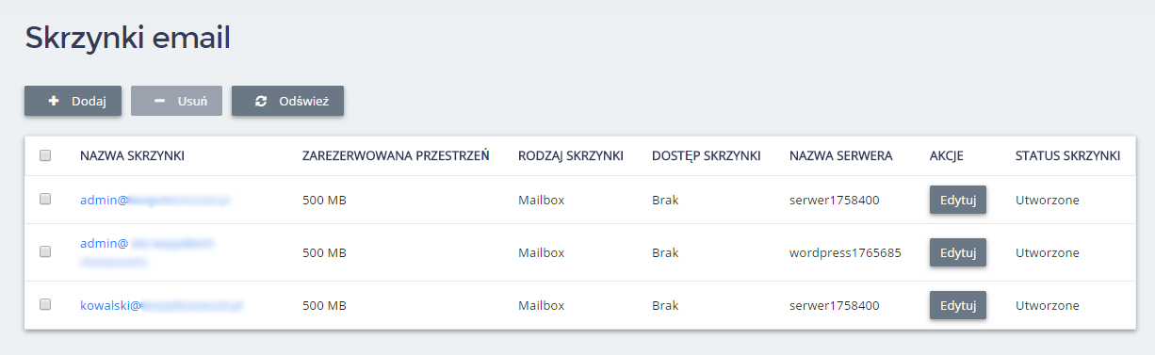This screenshot has height=355, width=1155.
Task: Click Edytuj in the kowalski row
Action: (957, 305)
